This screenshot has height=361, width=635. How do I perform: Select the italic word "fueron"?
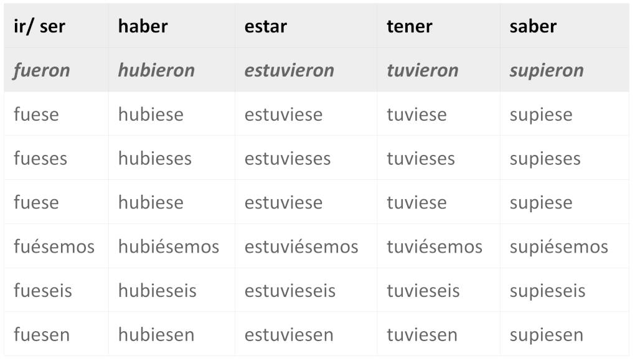(41, 70)
